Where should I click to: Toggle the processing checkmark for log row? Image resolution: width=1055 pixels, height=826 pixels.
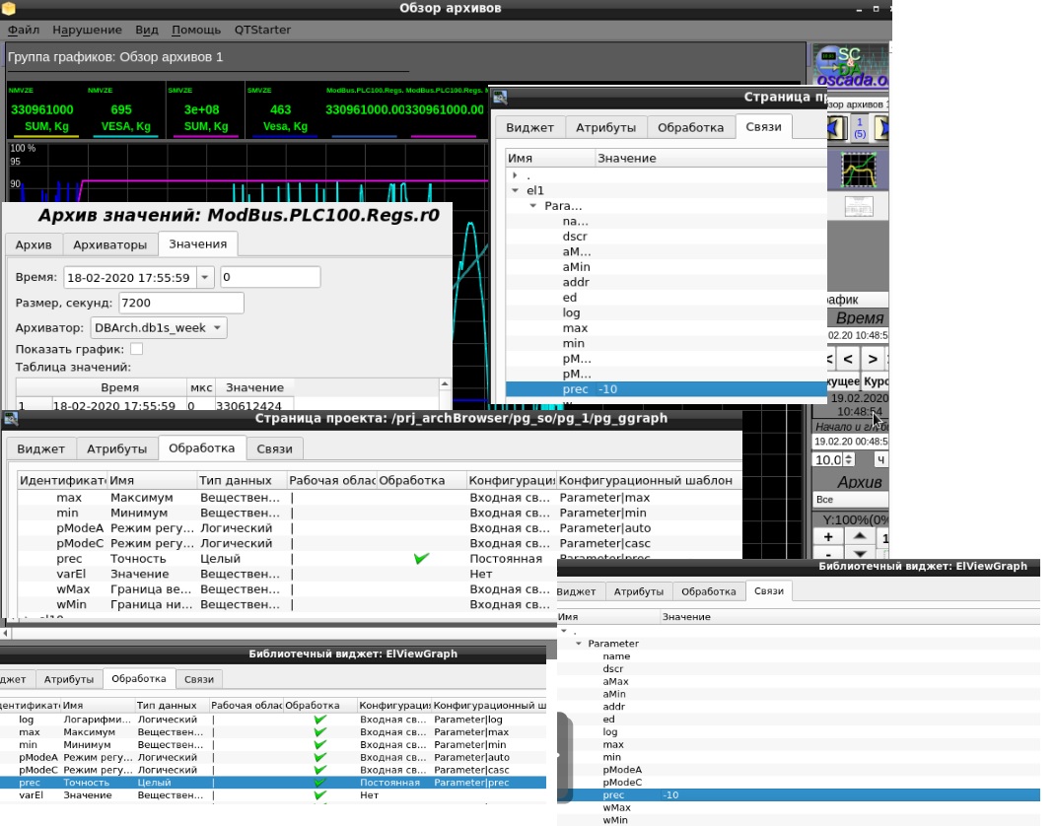click(319, 720)
